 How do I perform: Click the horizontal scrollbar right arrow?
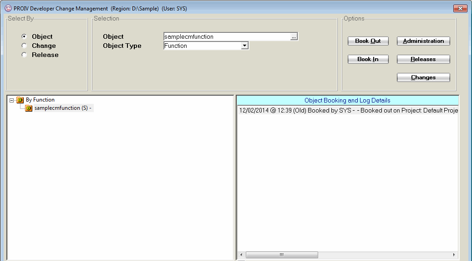(x=454, y=255)
